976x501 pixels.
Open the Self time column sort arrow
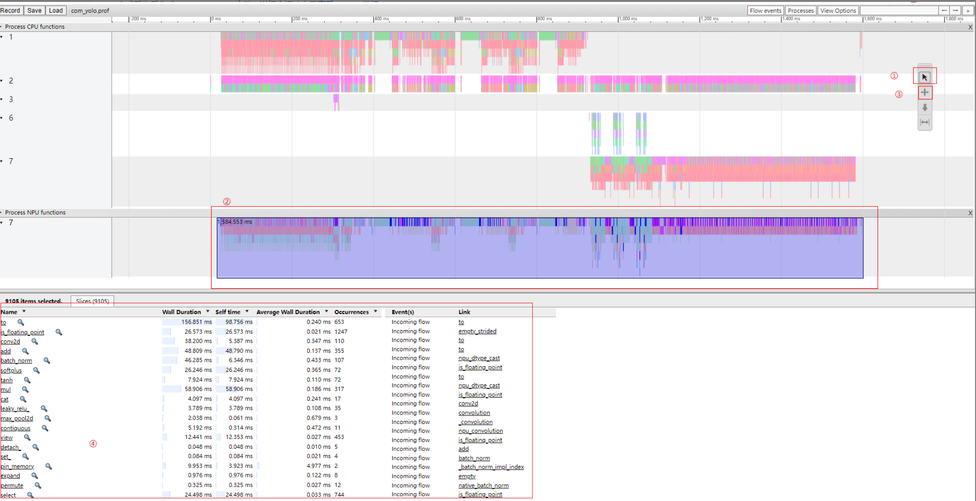pyautogui.click(x=247, y=312)
